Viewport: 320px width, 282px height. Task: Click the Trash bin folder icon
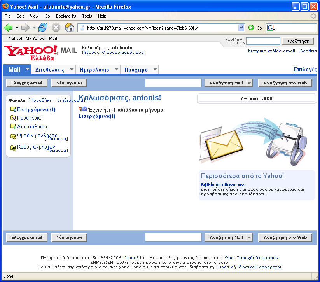point(13,148)
